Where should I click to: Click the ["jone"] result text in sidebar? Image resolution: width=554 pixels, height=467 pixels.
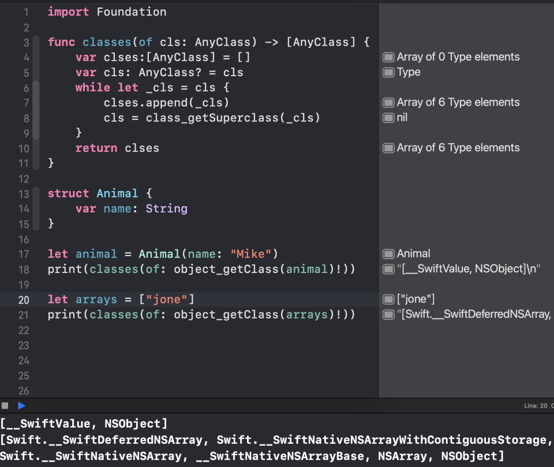[x=416, y=300]
